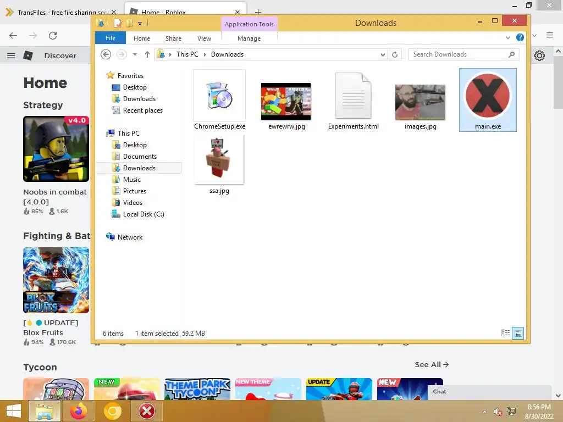The image size is (563, 422).
Task: Open Music folder in navigation pane
Action: 126,180
